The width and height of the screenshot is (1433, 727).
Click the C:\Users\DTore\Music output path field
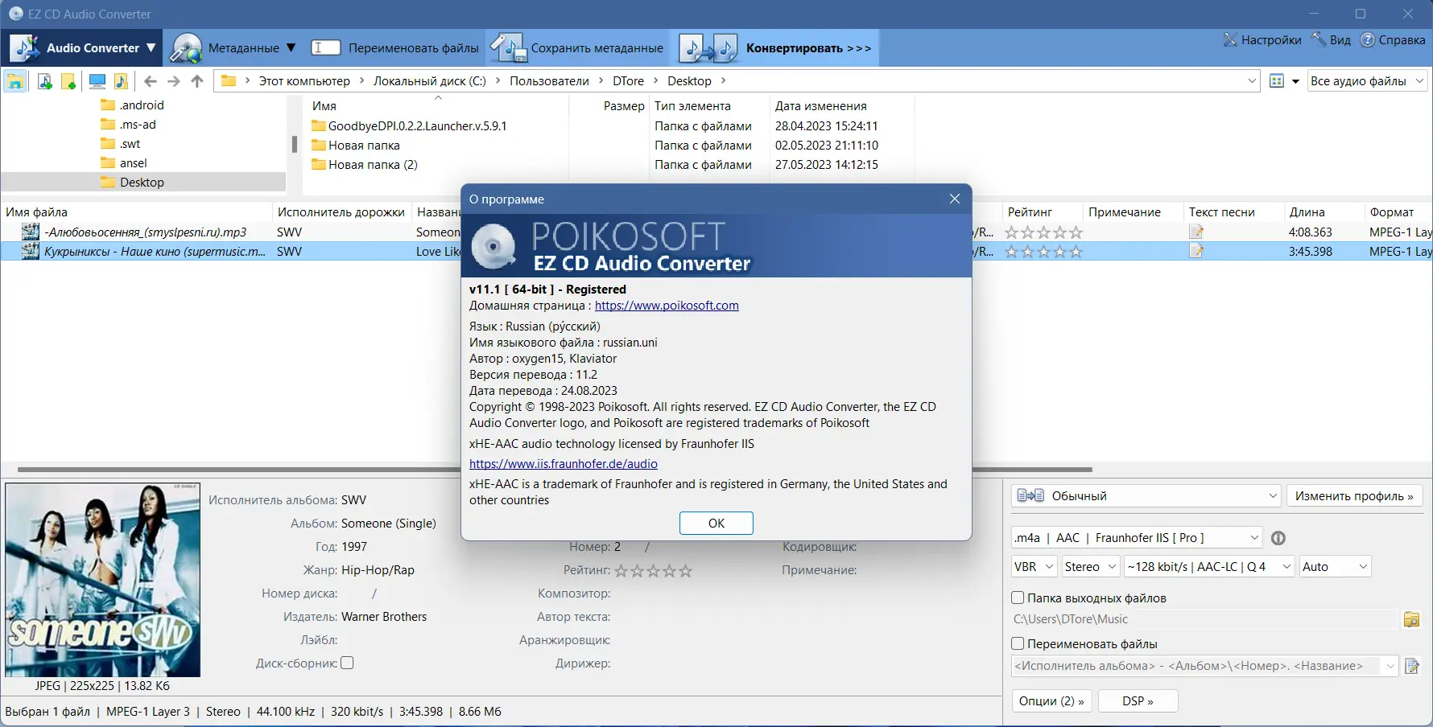click(x=1204, y=619)
